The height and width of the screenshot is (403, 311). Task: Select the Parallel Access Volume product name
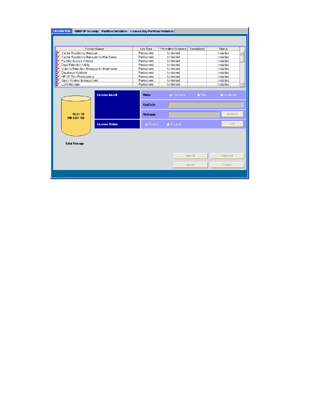pyautogui.click(x=77, y=61)
